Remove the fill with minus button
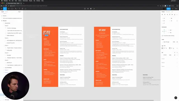This screenshot has height=101, width=179. pyautogui.click(x=177, y=55)
